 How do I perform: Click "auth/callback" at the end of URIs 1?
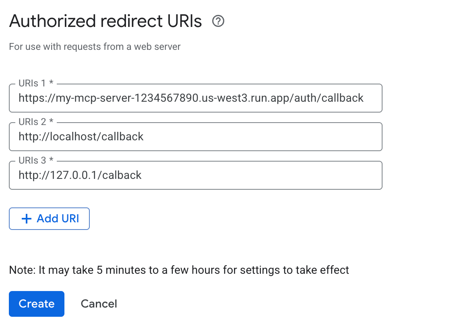pos(329,98)
